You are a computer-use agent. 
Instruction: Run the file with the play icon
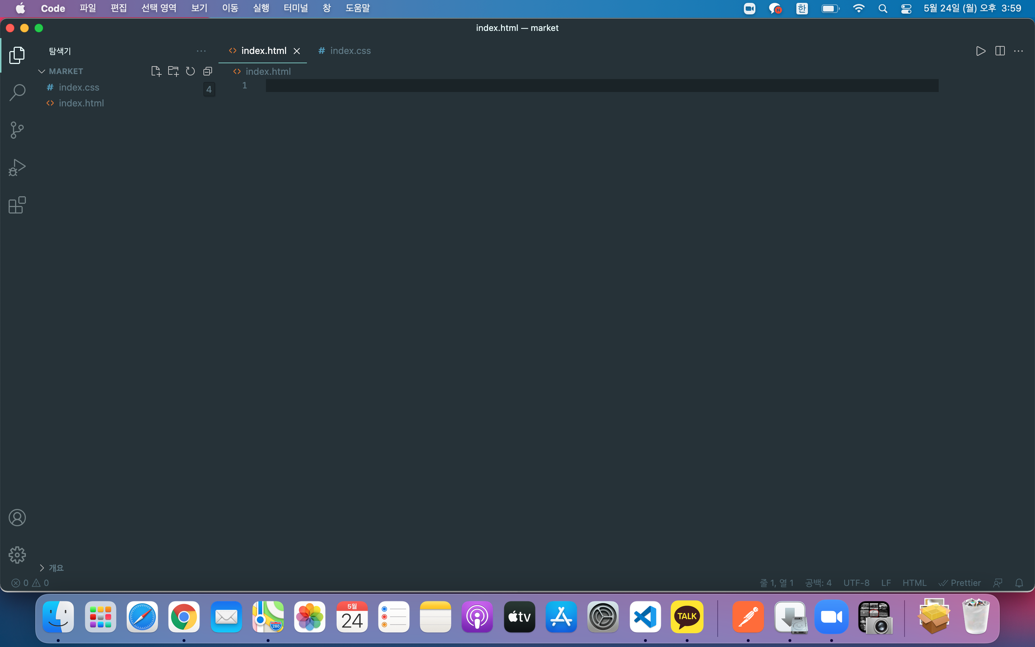[x=981, y=51]
